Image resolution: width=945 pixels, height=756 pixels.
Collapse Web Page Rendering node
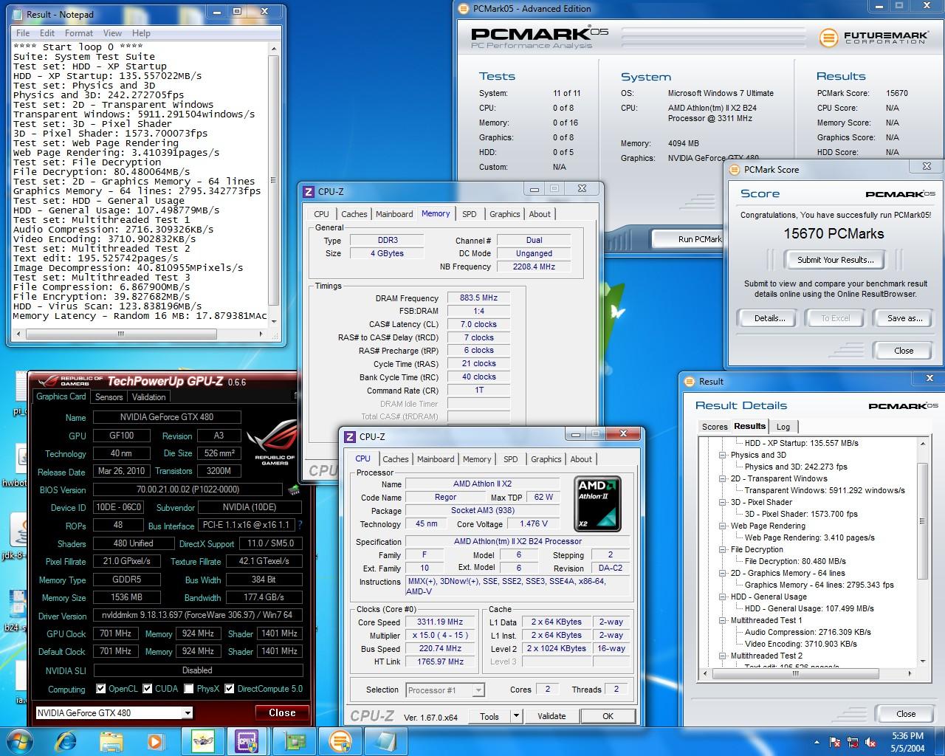tap(723, 526)
